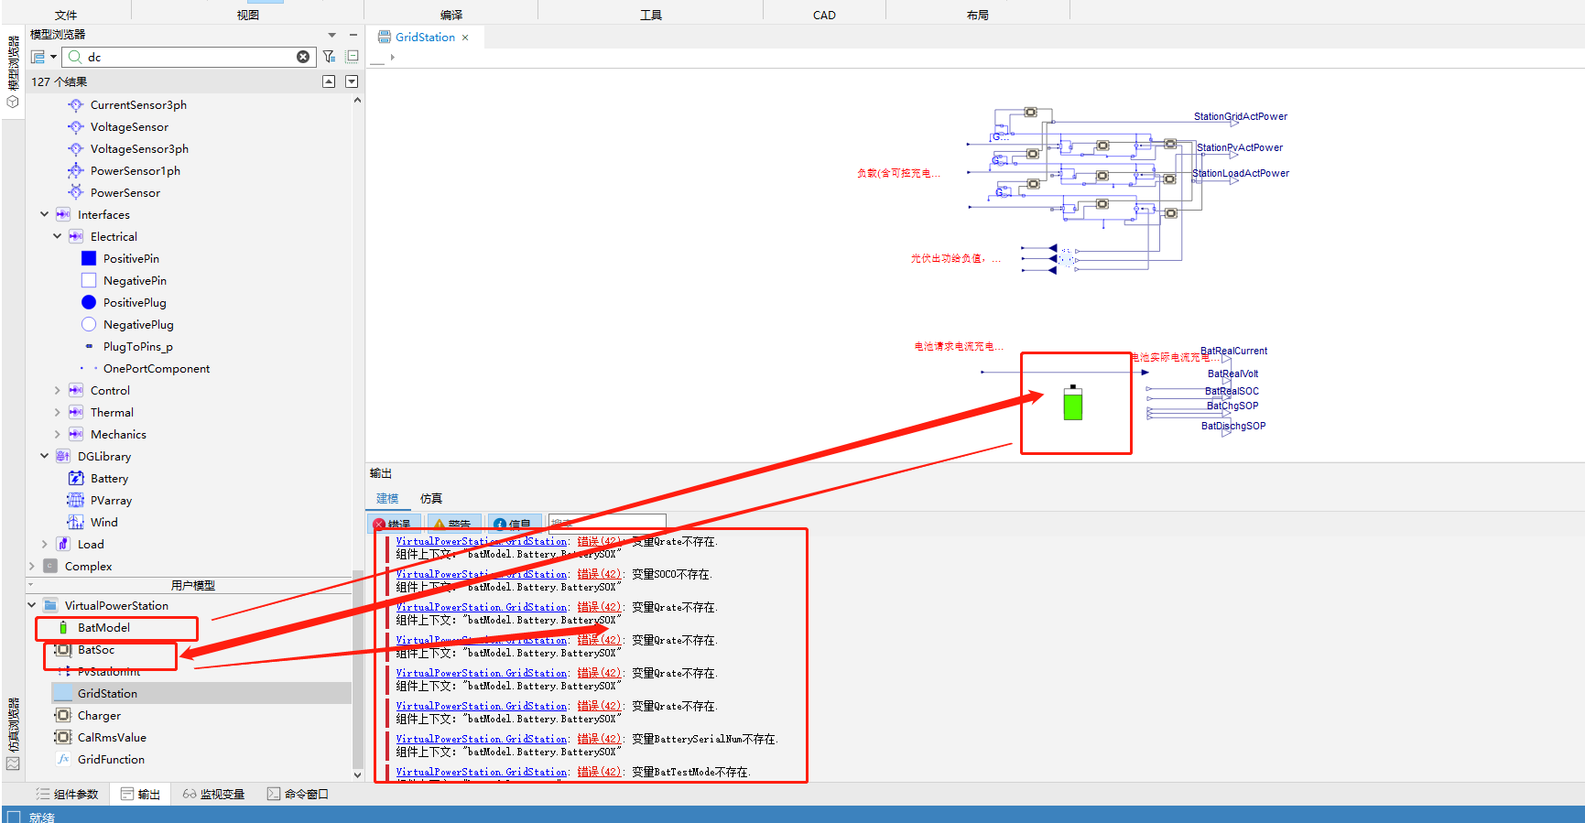Select the PVarray model
This screenshot has height=823, width=1585.
pyautogui.click(x=111, y=501)
